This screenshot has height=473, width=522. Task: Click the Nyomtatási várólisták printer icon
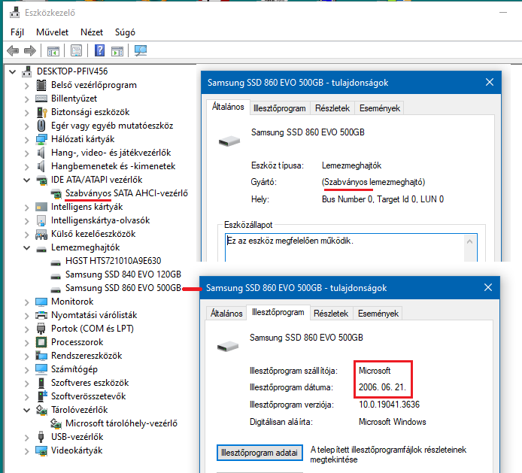[41, 315]
